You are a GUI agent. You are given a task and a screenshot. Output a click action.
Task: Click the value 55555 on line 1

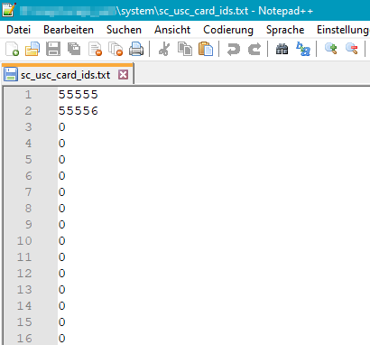[x=79, y=95]
